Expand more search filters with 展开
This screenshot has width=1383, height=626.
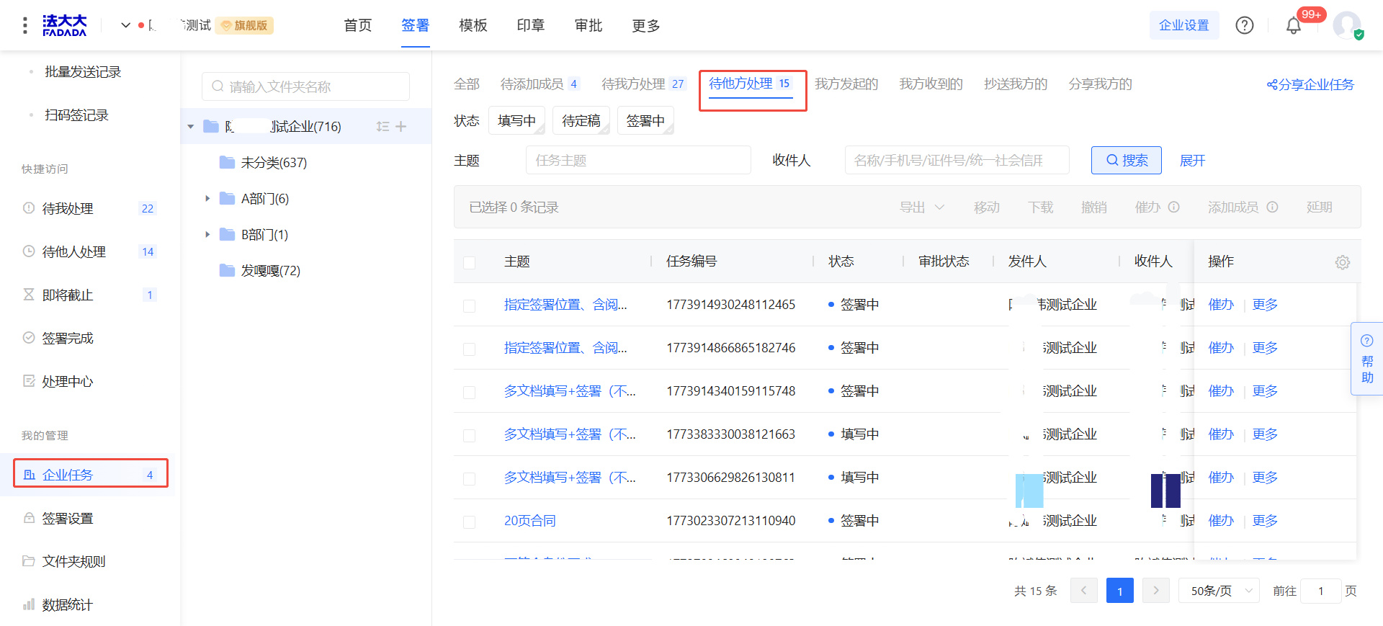(x=1192, y=160)
